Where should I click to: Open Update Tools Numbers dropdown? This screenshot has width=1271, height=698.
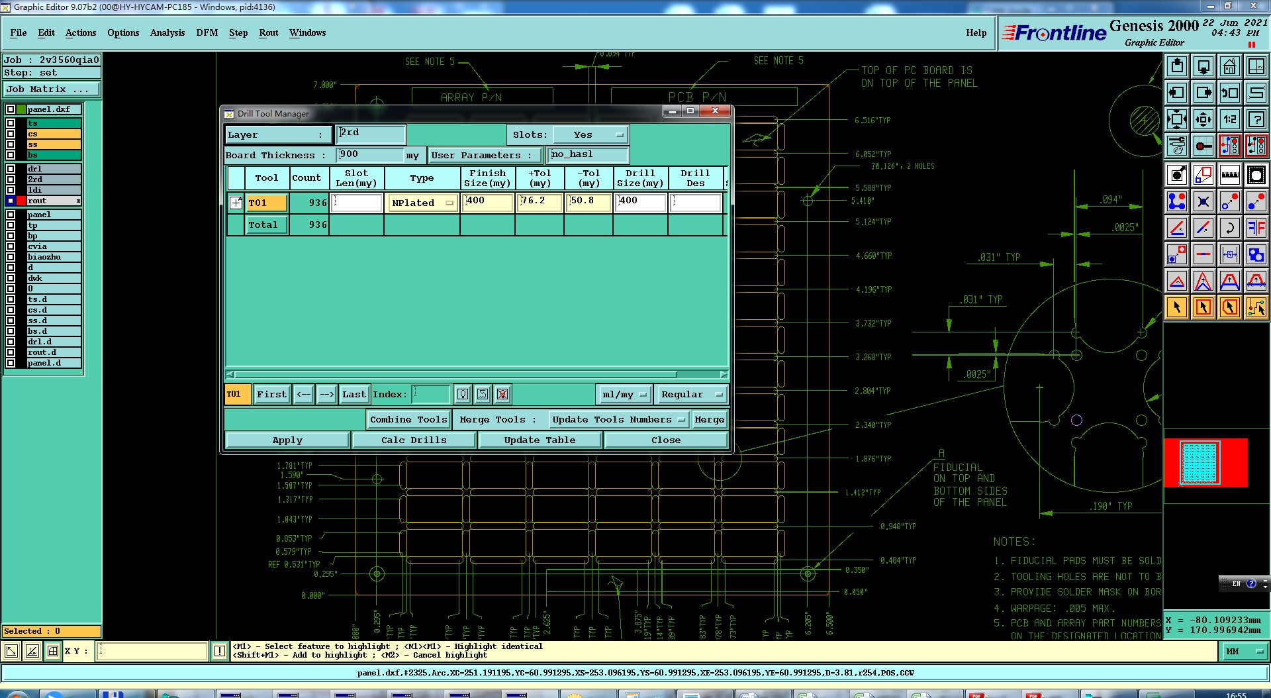(618, 419)
